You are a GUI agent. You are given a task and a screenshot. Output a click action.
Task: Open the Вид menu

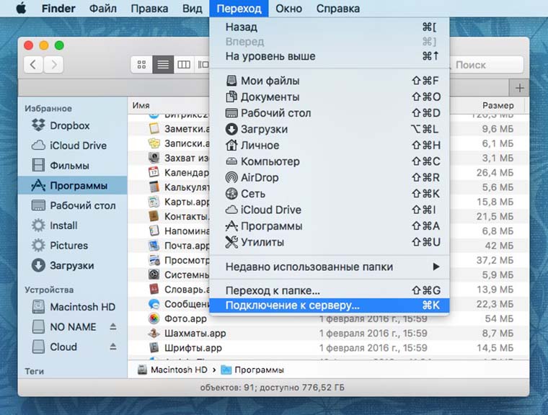[x=193, y=9]
